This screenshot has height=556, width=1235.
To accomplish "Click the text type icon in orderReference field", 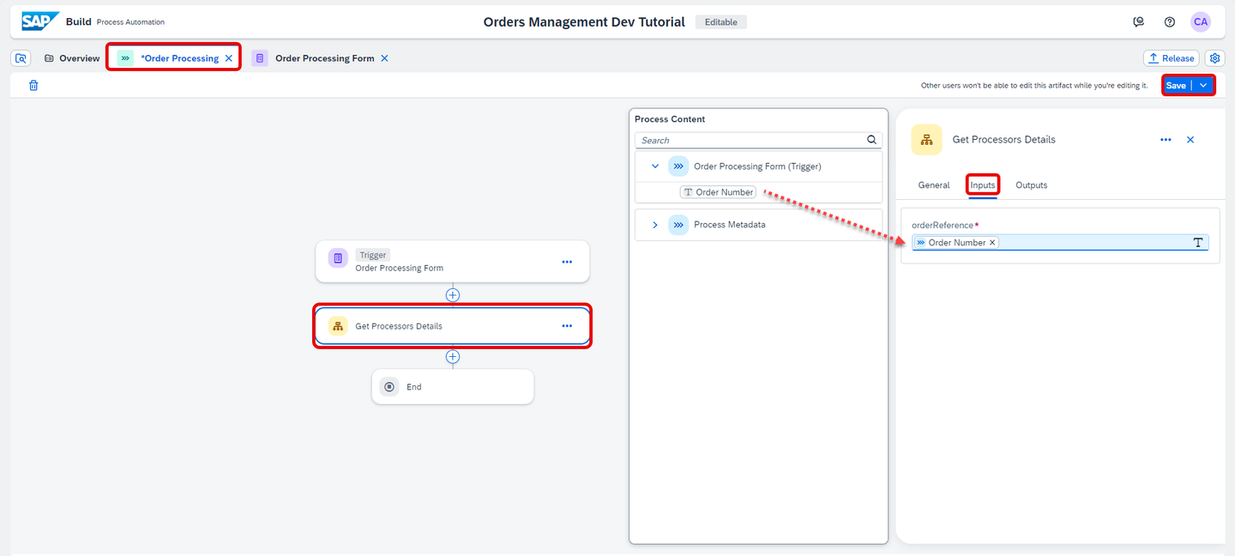I will [x=1198, y=243].
